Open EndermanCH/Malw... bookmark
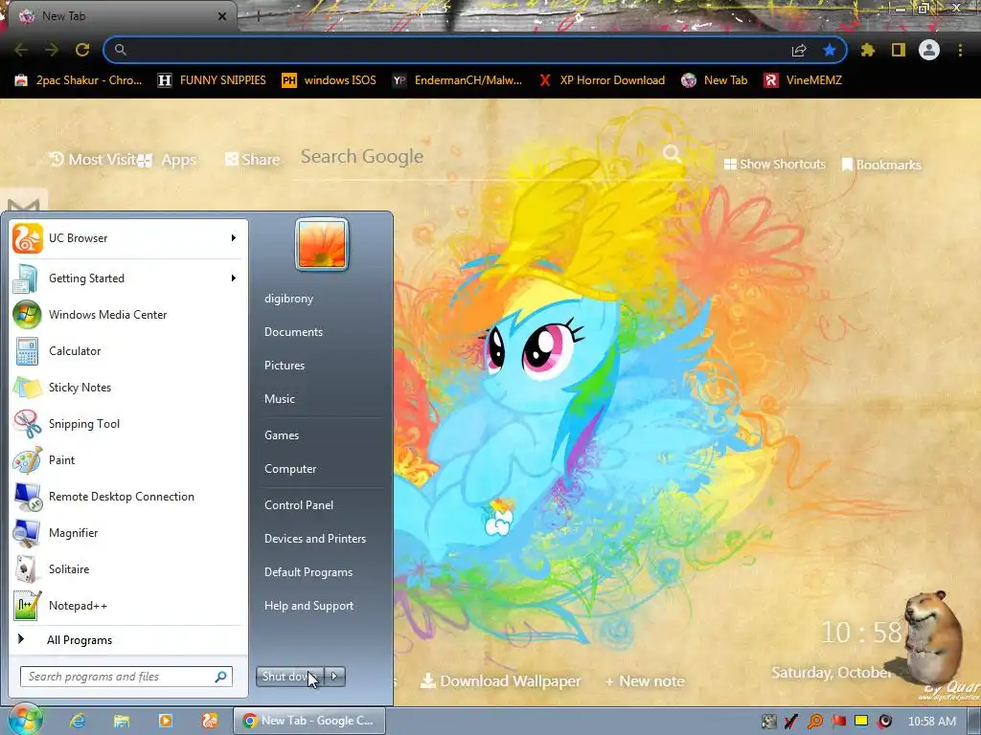Screen dimensions: 981x735 click(457, 80)
